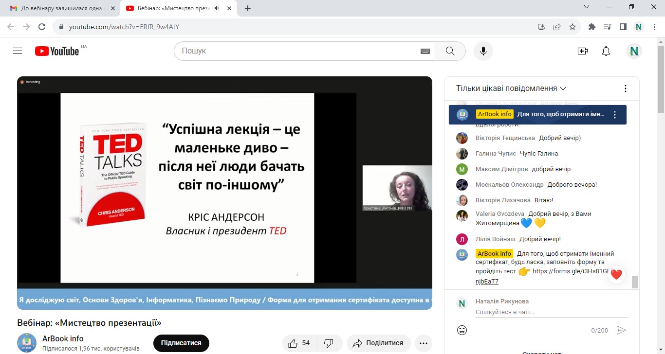
Task: Open the pinned message three-dot menu
Action: click(x=615, y=115)
